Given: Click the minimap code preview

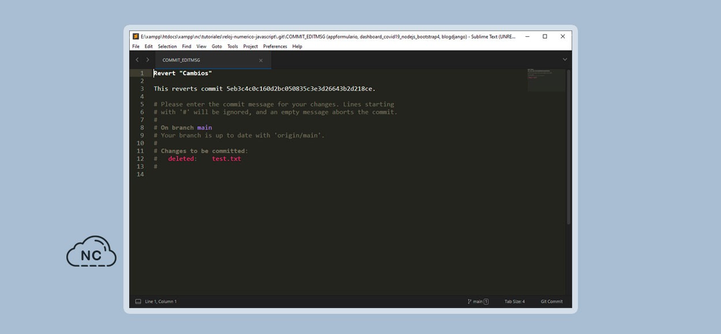Looking at the screenshot, I should (546, 80).
